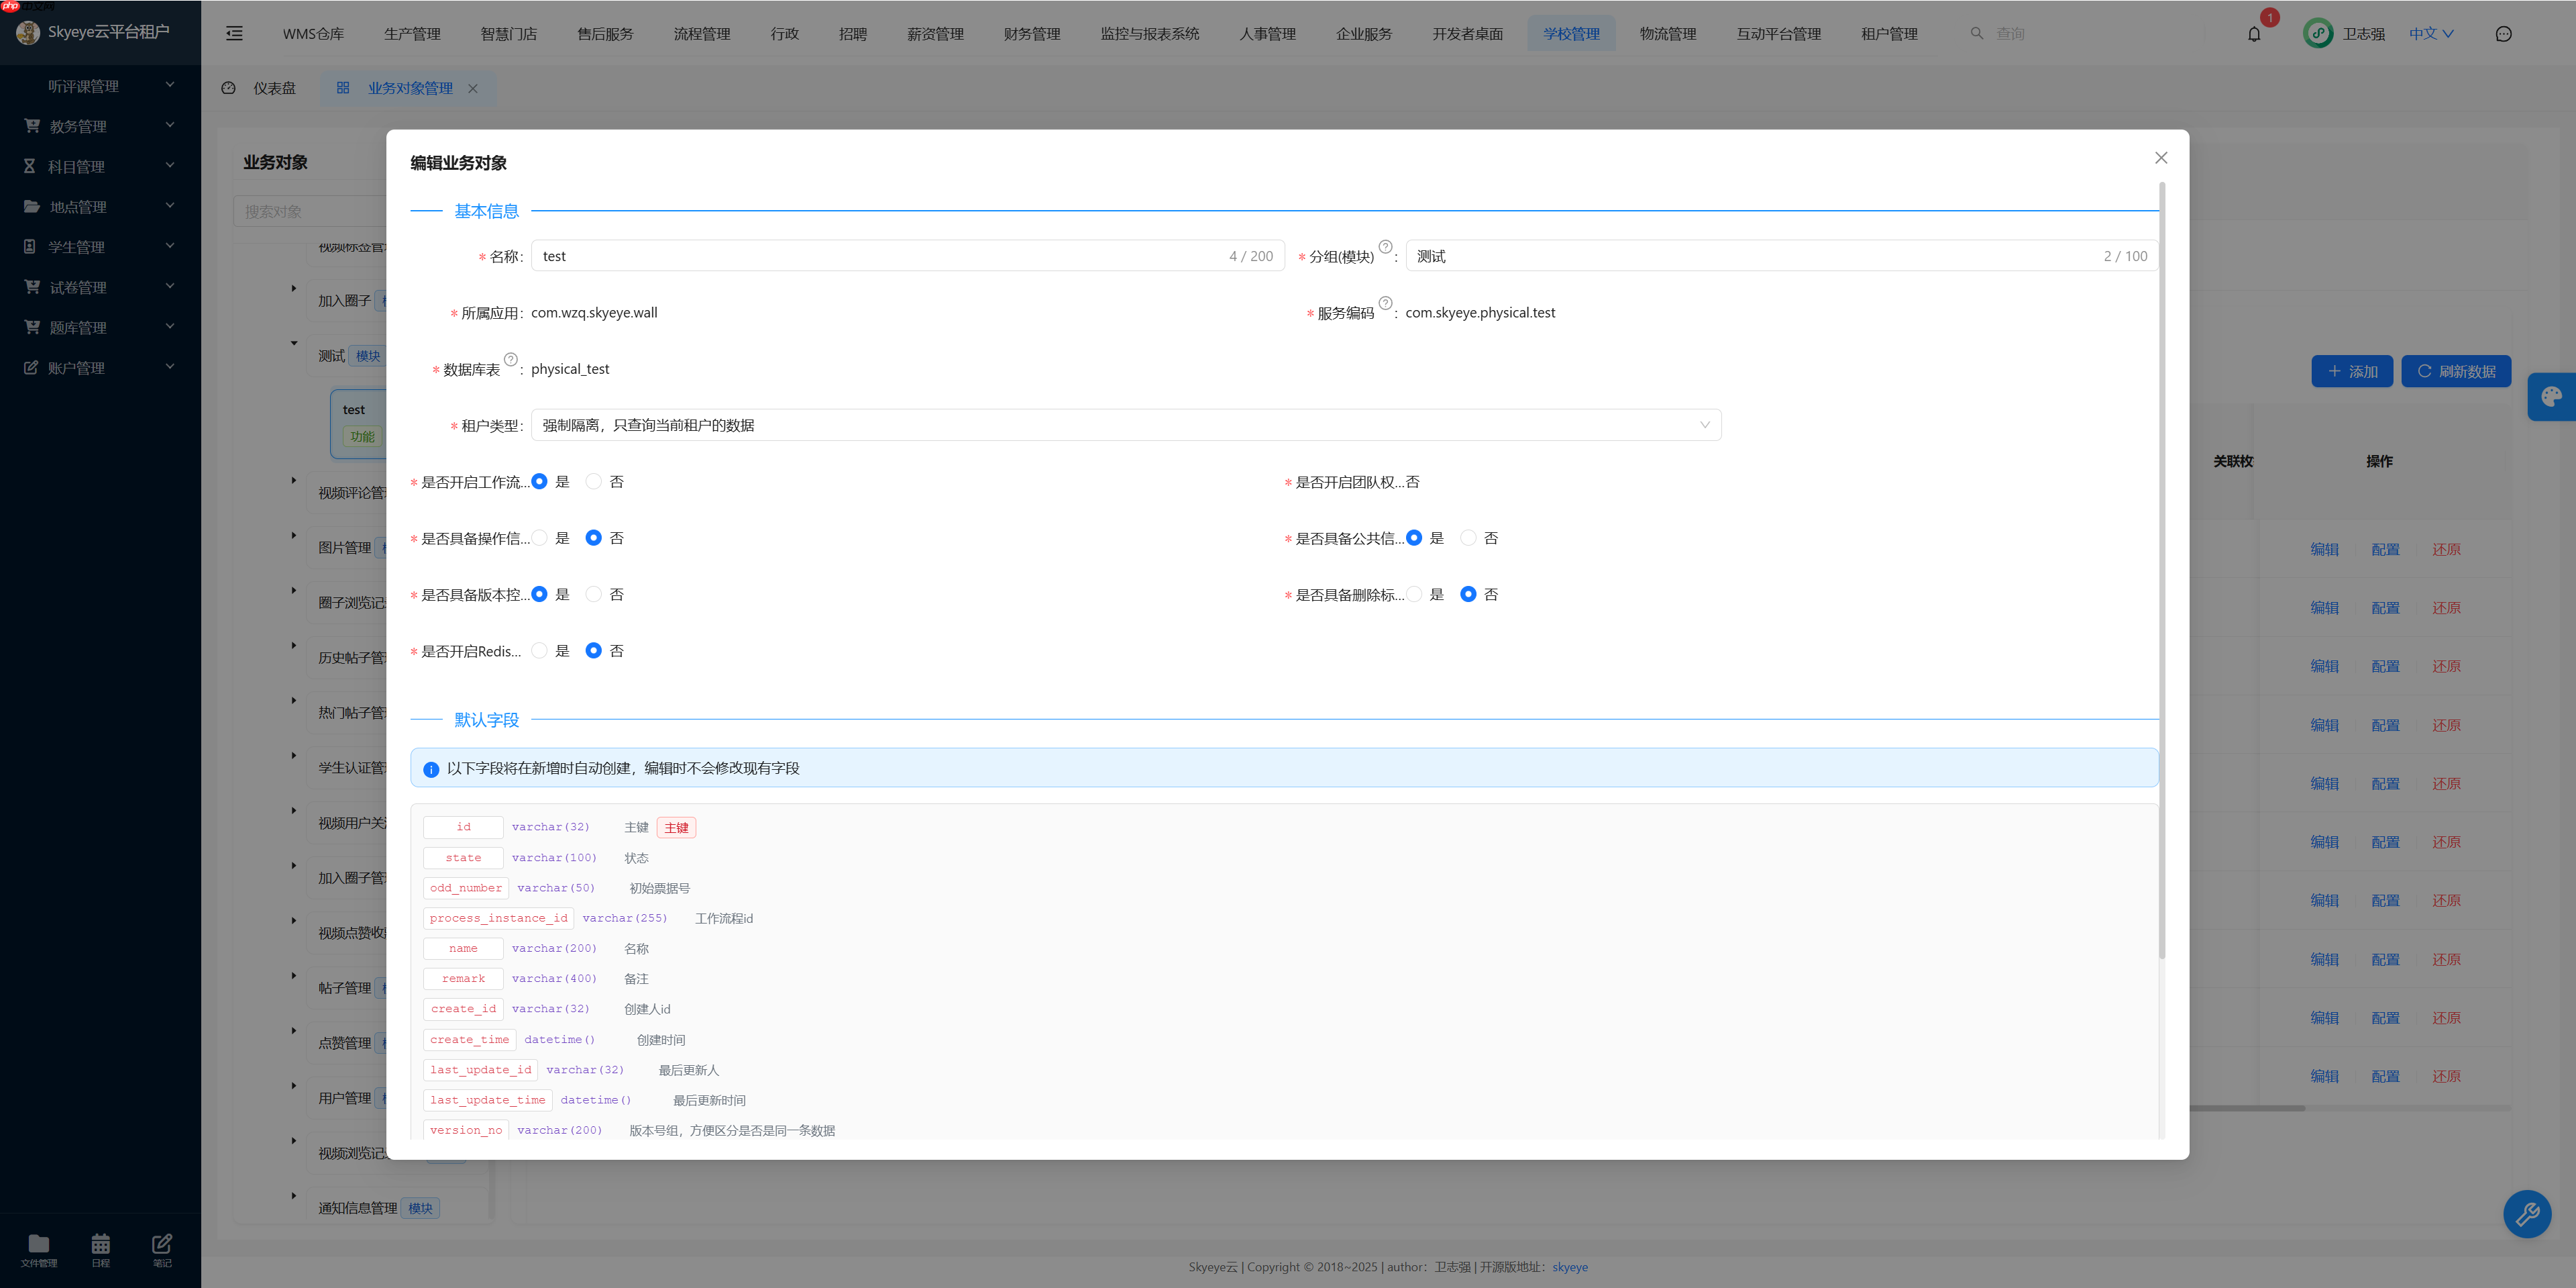Open the 分组(模块) help question-mark icon
The height and width of the screenshot is (1288, 2576).
click(x=1385, y=246)
